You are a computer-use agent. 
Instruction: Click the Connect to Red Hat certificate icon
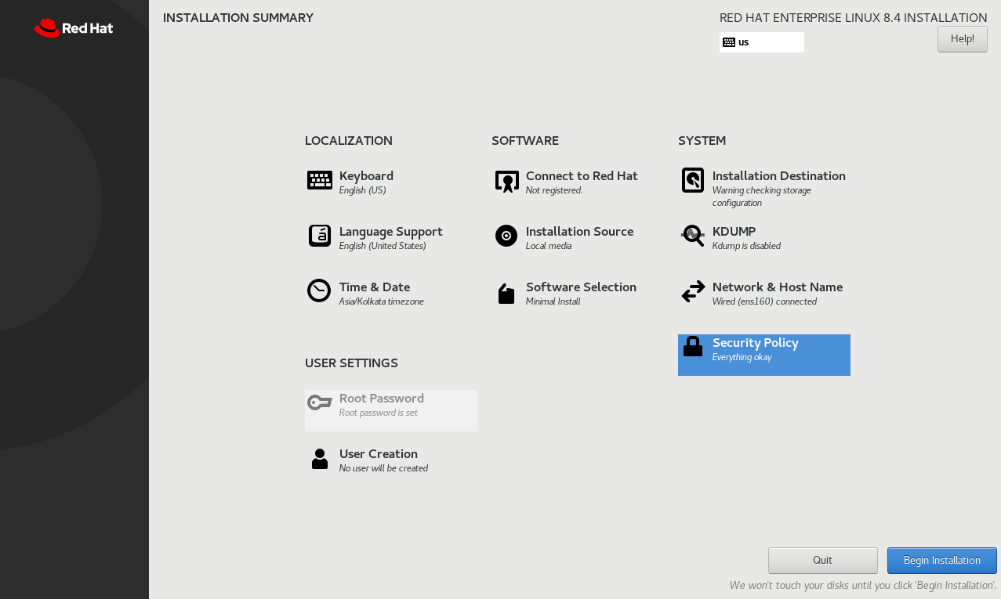pos(506,181)
